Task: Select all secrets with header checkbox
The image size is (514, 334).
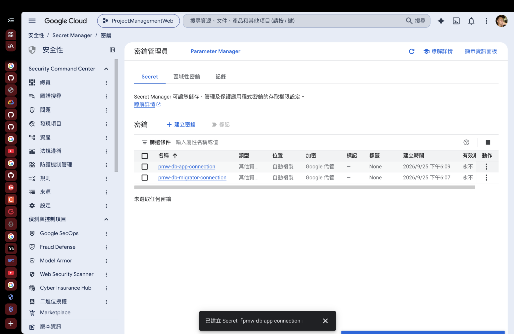Action: (144, 156)
